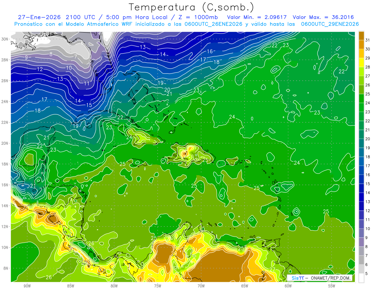Click 'Valor Min. = 2.09617' text
Image resolution: width=376 pixels, height=290 pixels.
tap(257, 17)
